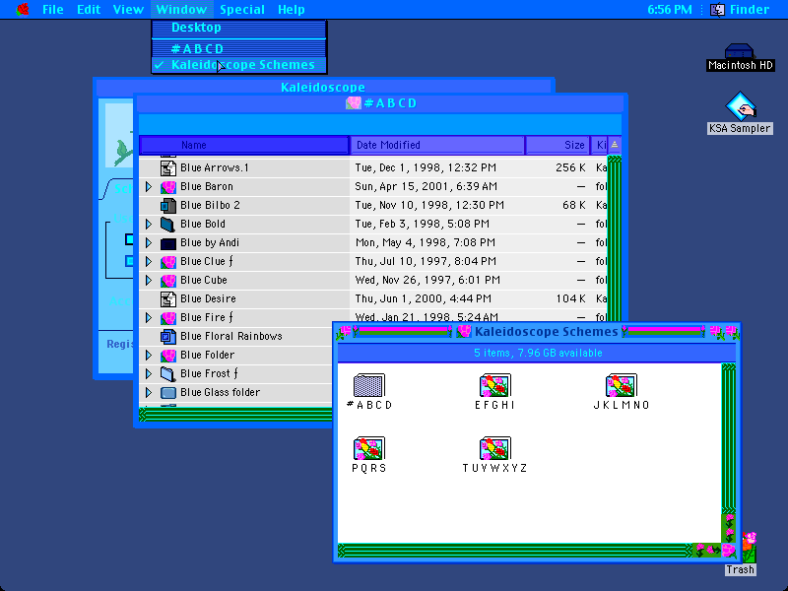Click the vertical scrollbar in Kaleidoscope Schemes window
Viewport: 788px width, 591px height.
728,438
